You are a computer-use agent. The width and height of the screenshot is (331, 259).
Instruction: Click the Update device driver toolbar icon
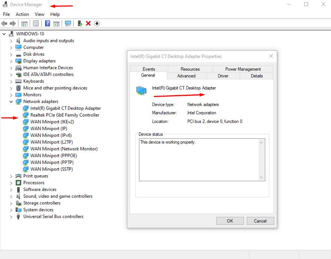[80, 23]
